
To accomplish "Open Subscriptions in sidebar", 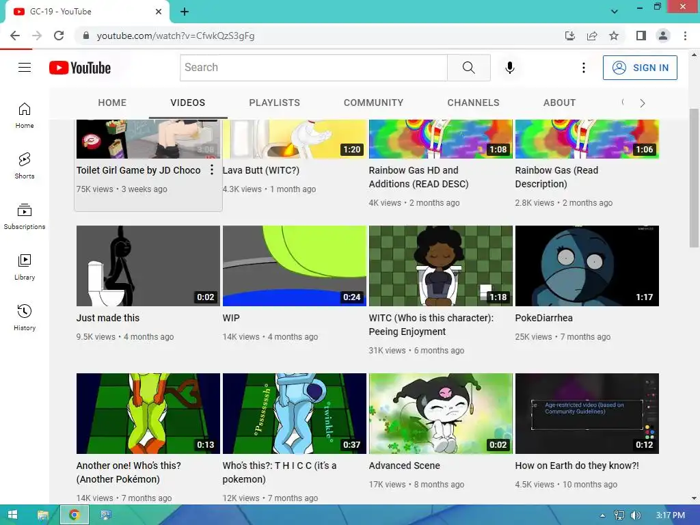I will [x=25, y=216].
